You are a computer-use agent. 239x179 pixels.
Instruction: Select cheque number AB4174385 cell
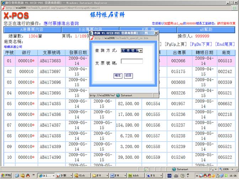coord(50,104)
